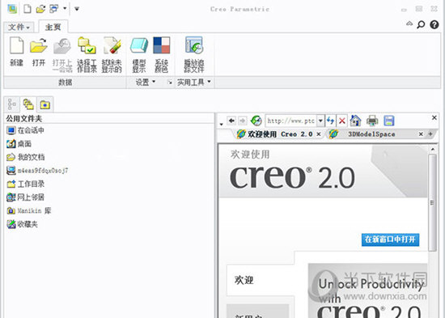
Task: Select 网上邻居 entry
Action: coord(26,197)
